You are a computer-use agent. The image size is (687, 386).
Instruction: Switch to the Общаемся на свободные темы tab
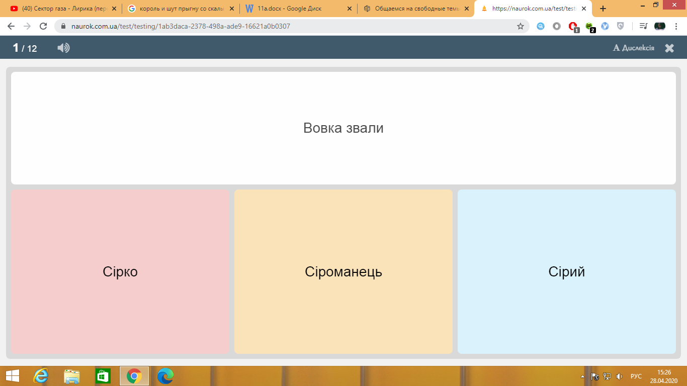[x=415, y=9]
